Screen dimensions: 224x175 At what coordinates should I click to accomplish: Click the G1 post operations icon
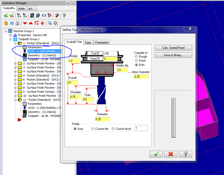point(44,16)
